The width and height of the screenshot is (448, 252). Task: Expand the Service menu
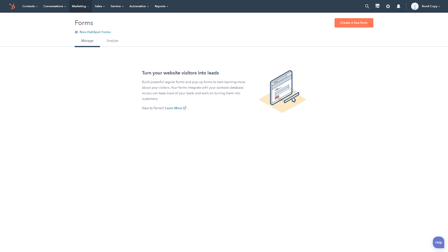point(117,6)
